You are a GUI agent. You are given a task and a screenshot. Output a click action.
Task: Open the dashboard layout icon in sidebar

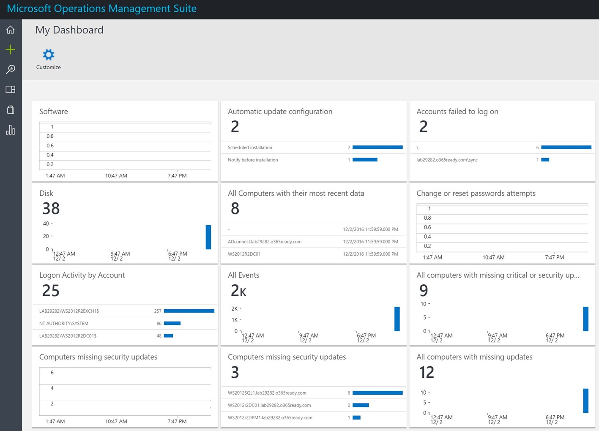(x=11, y=90)
